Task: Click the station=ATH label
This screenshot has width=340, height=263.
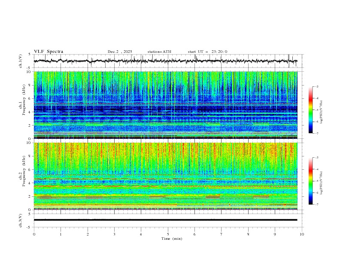Action: [x=159, y=52]
